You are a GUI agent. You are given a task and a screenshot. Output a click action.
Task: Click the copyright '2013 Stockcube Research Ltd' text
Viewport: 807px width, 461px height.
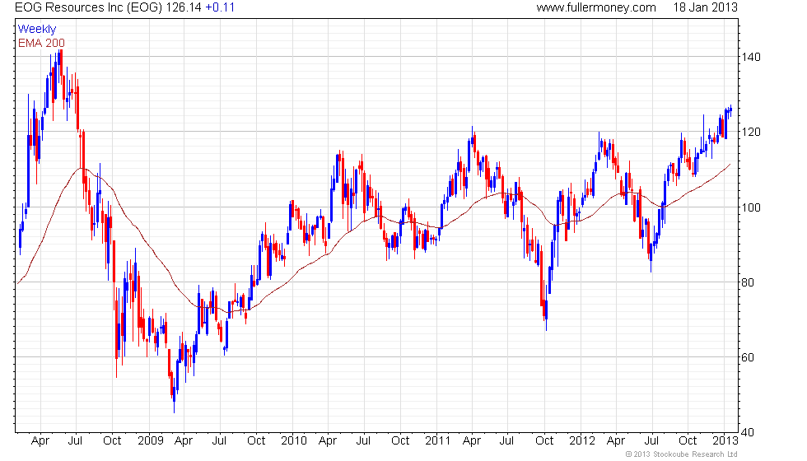(x=682, y=454)
